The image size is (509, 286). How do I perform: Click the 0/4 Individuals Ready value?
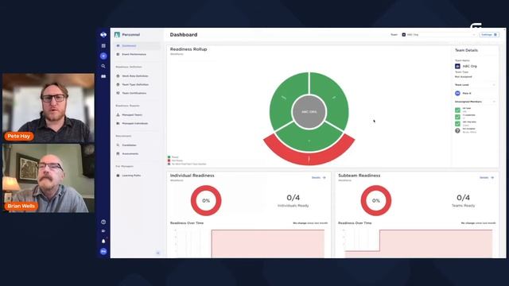pyautogui.click(x=293, y=198)
